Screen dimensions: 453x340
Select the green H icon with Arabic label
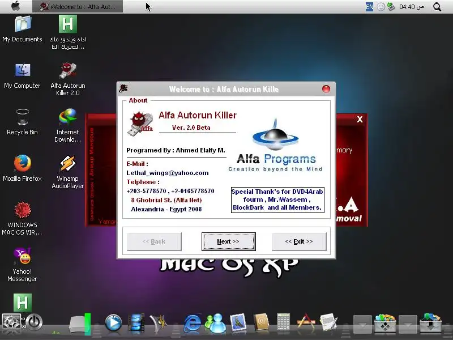[68, 32]
